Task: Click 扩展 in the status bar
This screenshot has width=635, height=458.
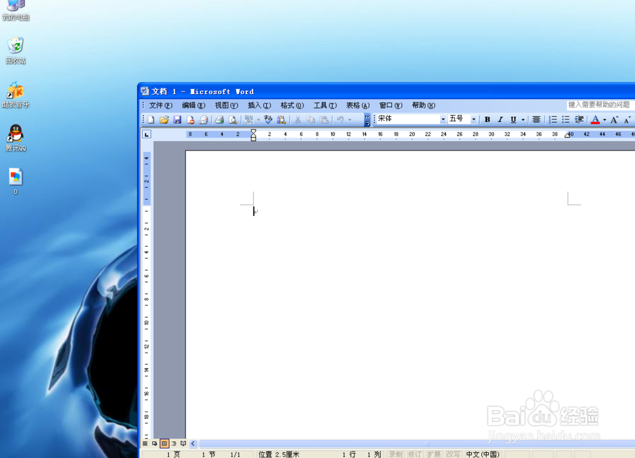Action: [x=433, y=454]
